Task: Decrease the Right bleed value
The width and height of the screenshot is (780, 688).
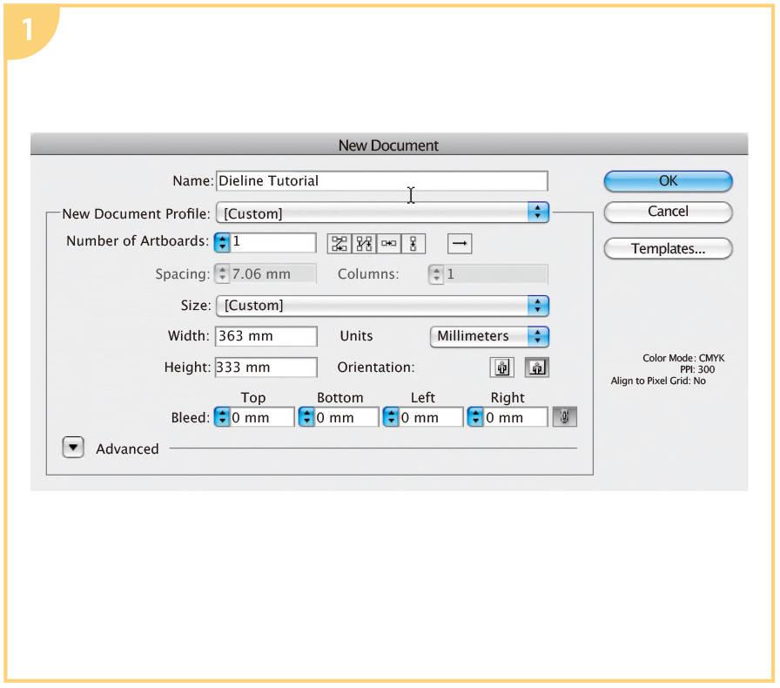Action: [x=474, y=421]
